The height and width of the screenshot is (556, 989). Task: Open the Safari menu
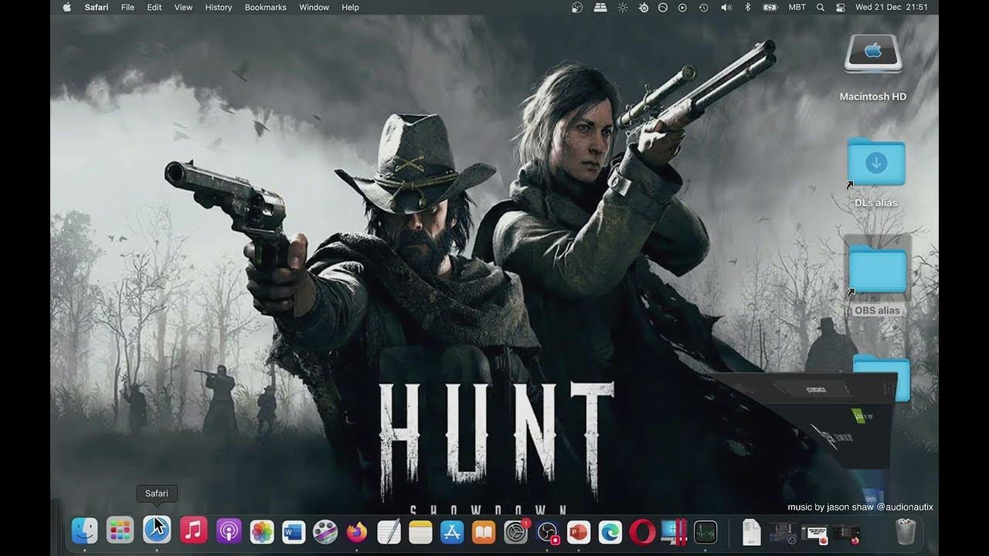97,7
